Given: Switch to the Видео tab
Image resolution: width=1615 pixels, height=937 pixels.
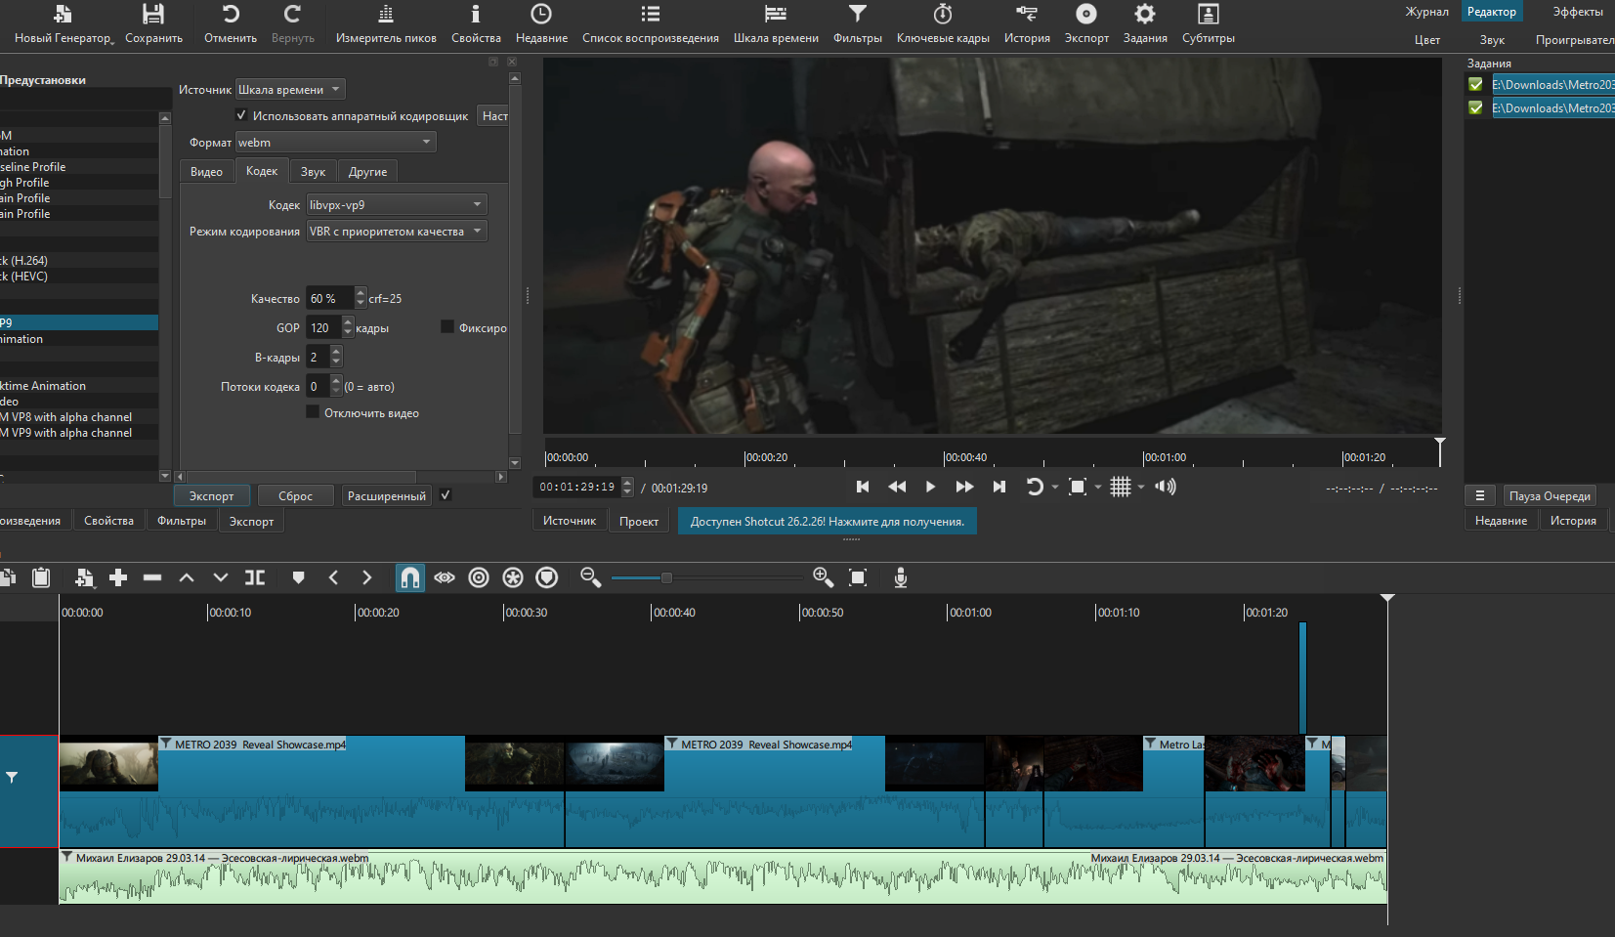Looking at the screenshot, I should point(206,172).
